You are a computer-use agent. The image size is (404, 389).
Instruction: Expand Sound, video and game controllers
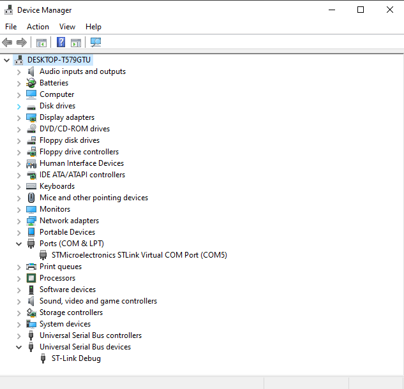tap(19, 301)
